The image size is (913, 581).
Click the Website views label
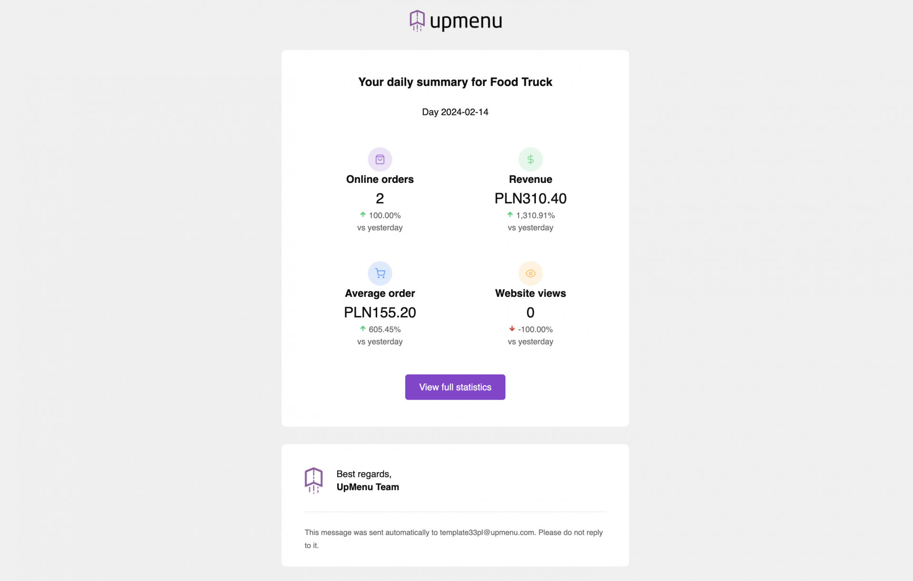530,293
